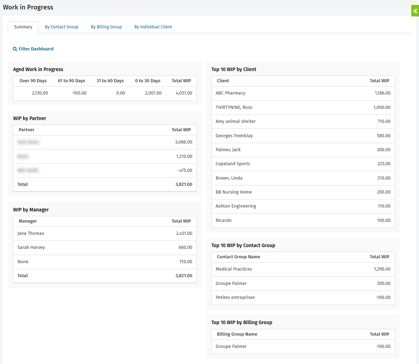
Task: Click the Filter Dashboard magnifier icon
Action: coord(15,49)
